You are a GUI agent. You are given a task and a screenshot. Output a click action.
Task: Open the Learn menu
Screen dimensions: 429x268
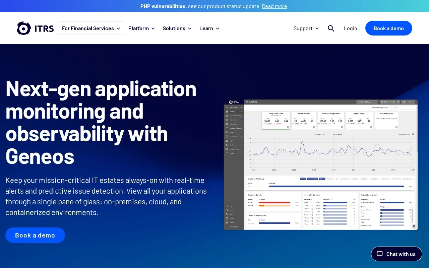point(209,28)
